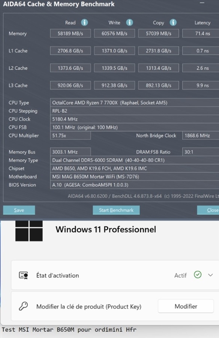Image resolution: width=219 pixels, height=338 pixels.
Task: Click the L3 Cache Copy value
Action: [159, 85]
